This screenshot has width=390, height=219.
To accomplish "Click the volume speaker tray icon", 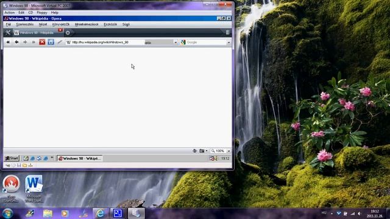I will 360,214.
